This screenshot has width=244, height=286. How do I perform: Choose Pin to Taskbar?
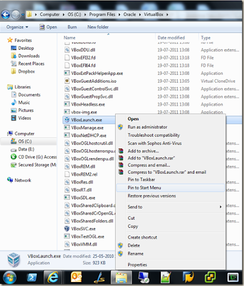141,180
